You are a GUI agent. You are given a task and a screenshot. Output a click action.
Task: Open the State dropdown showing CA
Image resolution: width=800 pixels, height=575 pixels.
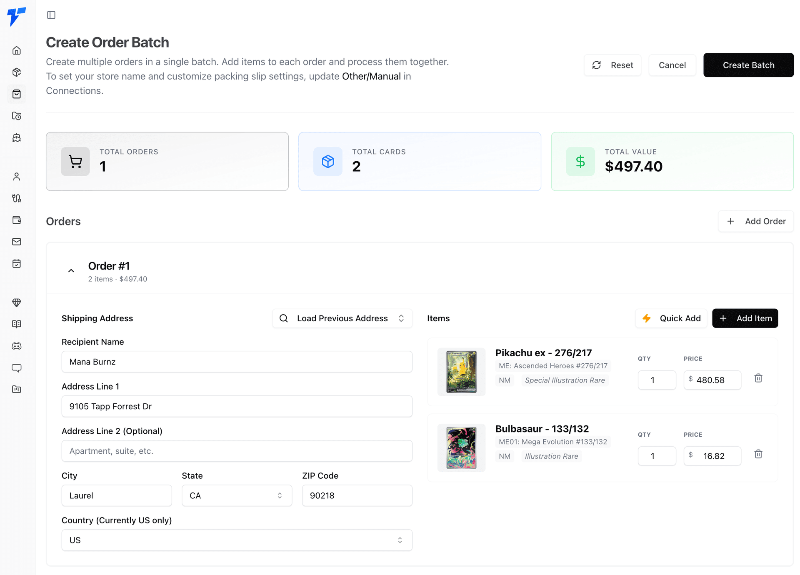[236, 495]
